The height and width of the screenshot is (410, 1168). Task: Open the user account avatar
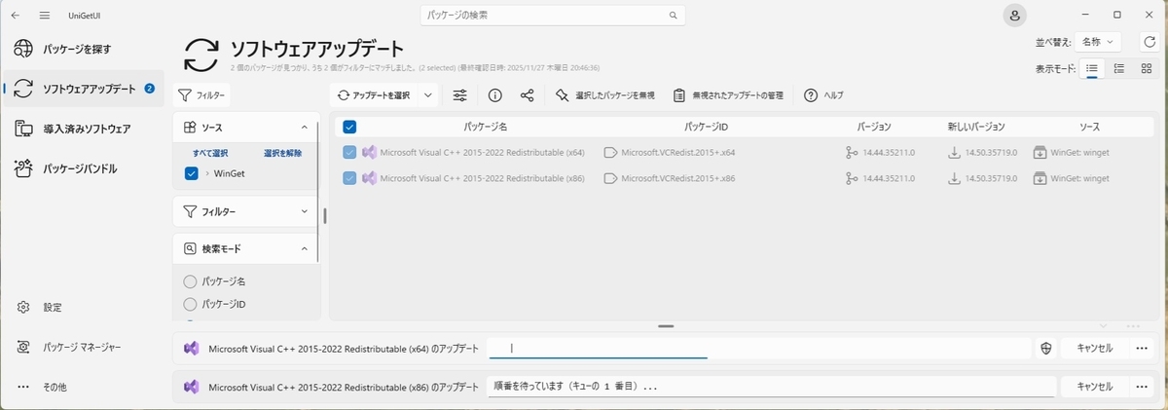(x=1015, y=16)
